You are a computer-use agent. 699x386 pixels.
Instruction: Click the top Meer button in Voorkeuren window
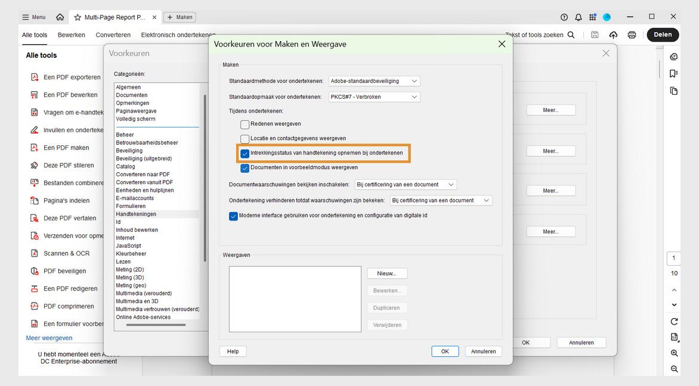point(550,110)
